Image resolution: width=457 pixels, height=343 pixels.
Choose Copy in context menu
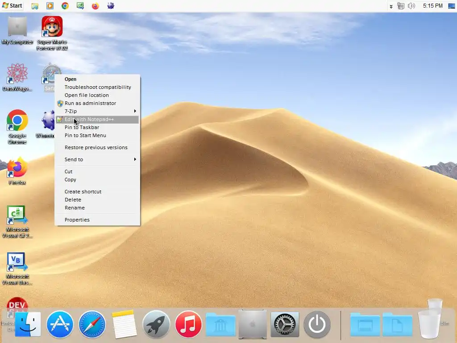click(97, 180)
